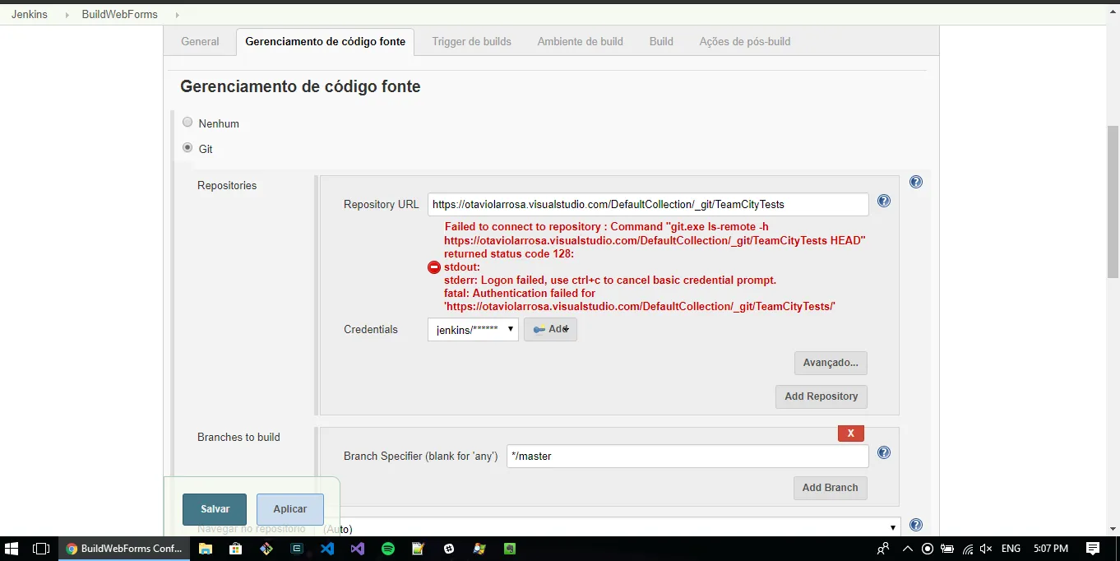
Task: Open Task View on the taskbar
Action: coord(40,549)
